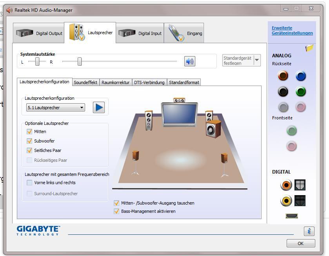This screenshot has height=256, width=329.
Task: Click the main volume slider handle
Action: (x=80, y=61)
